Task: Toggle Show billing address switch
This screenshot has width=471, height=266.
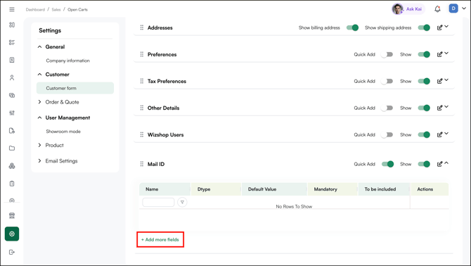Action: (x=352, y=27)
